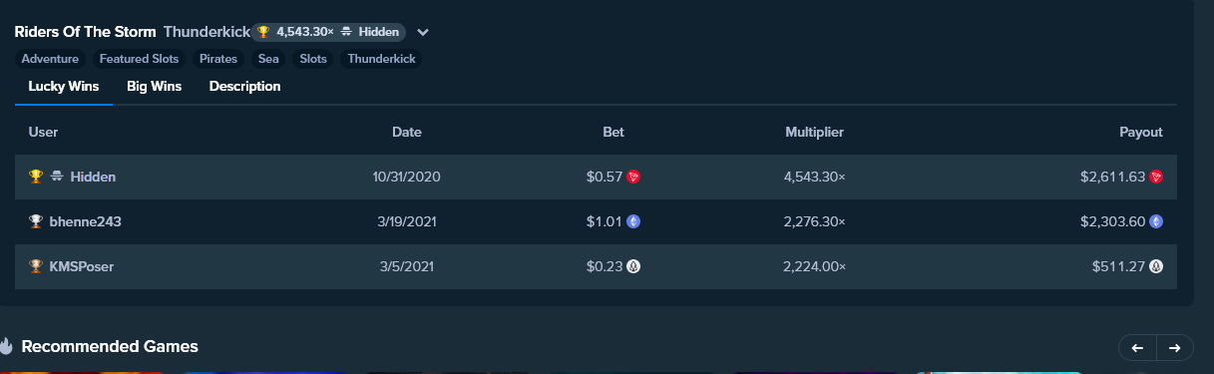This screenshot has height=374, width=1214.
Task: Open the Thunderkick provider link in title
Action: tap(206, 32)
